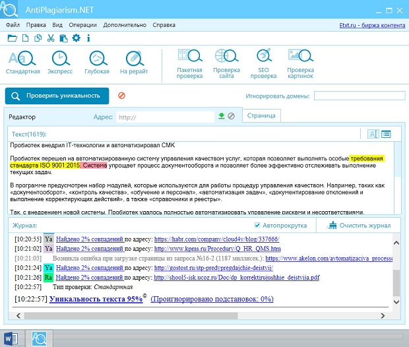Cut text using scissors icon
Screen dimensions: 409x347
(x=51, y=38)
